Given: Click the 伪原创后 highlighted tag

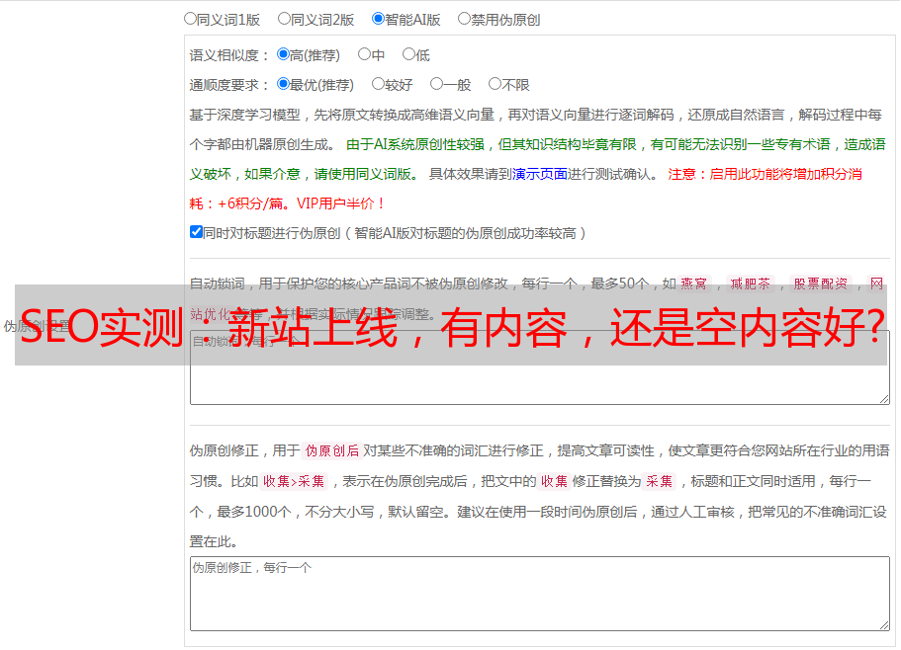Looking at the screenshot, I should point(331,450).
